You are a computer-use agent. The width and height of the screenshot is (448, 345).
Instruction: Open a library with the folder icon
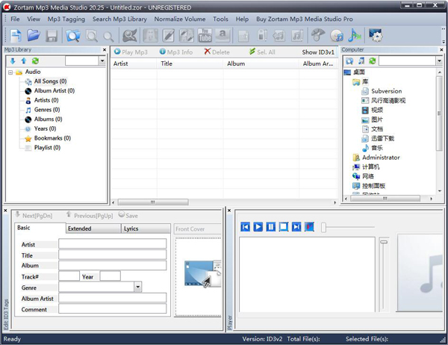click(x=34, y=35)
